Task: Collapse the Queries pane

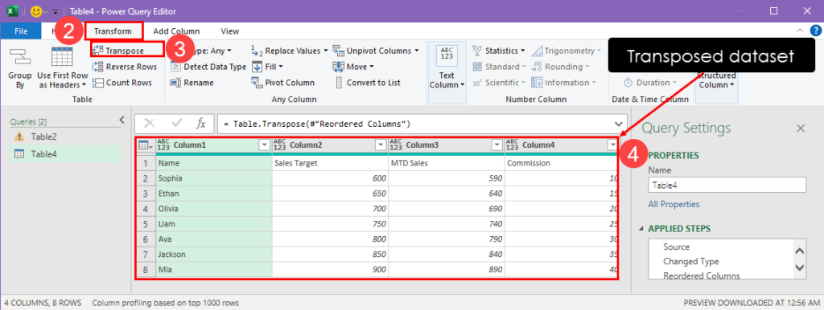Action: (122, 120)
